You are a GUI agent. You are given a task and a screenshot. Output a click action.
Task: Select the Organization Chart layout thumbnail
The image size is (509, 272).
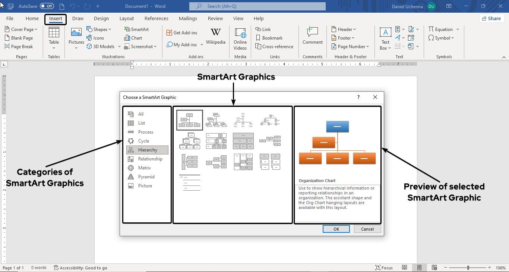pyautogui.click(x=190, y=120)
